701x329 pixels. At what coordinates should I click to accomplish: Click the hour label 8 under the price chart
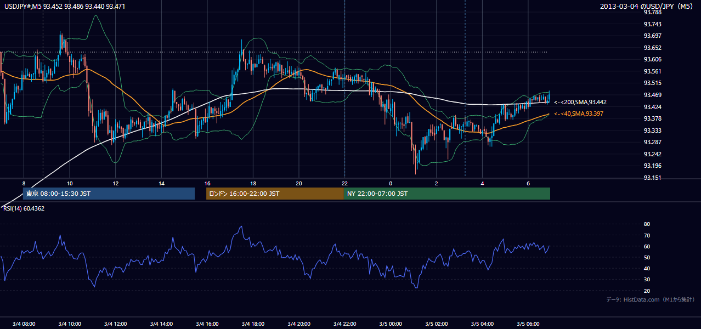24,183
